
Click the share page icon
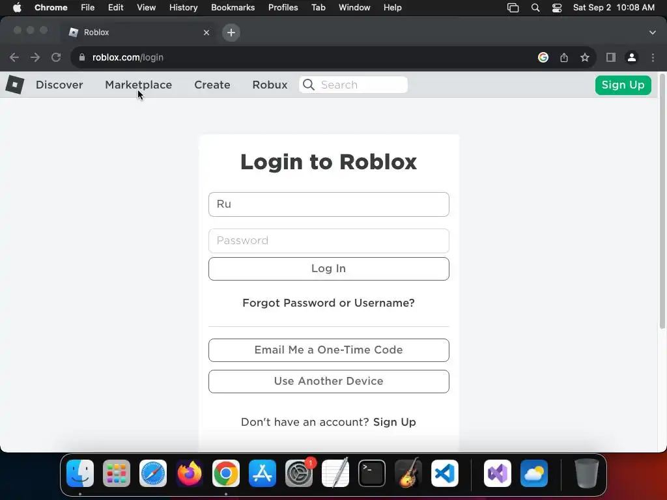pyautogui.click(x=564, y=57)
